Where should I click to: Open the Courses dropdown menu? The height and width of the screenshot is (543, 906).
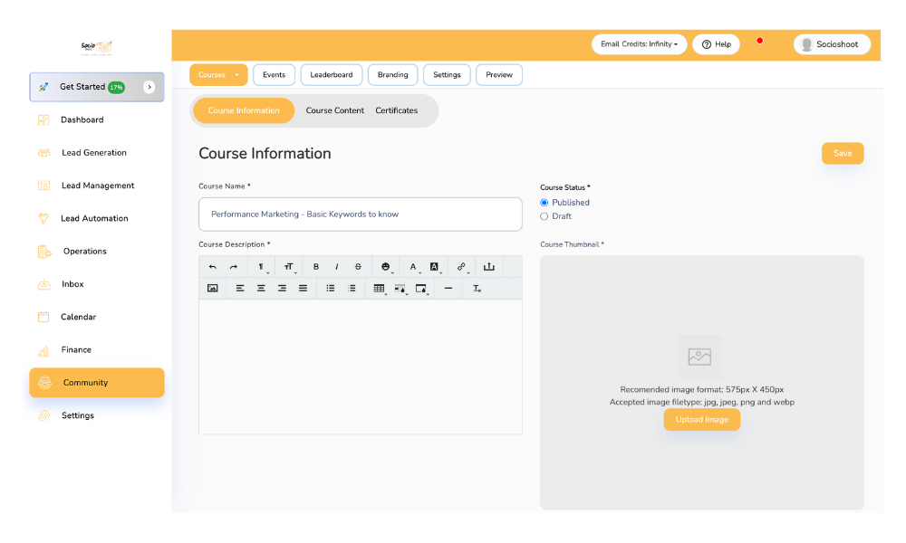[x=218, y=75]
